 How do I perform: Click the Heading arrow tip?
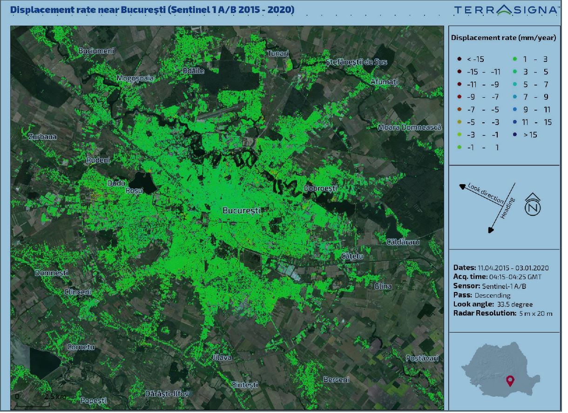[490, 230]
